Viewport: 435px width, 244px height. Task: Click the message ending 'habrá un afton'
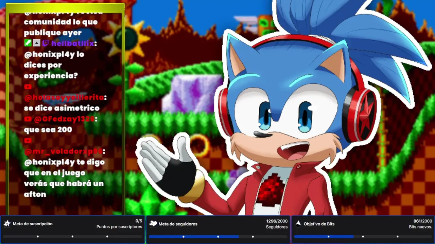tap(64, 178)
